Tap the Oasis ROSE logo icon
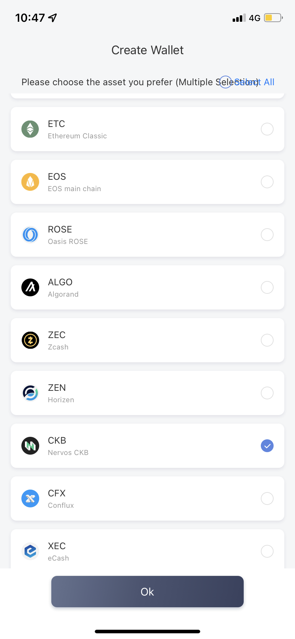This screenshot has height=639, width=295. click(30, 235)
